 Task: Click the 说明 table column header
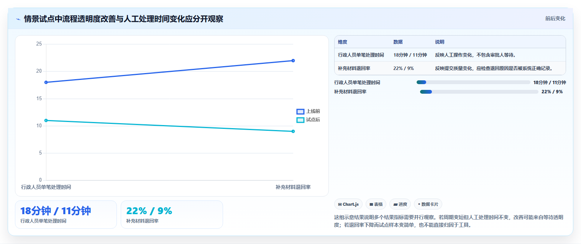(x=440, y=42)
